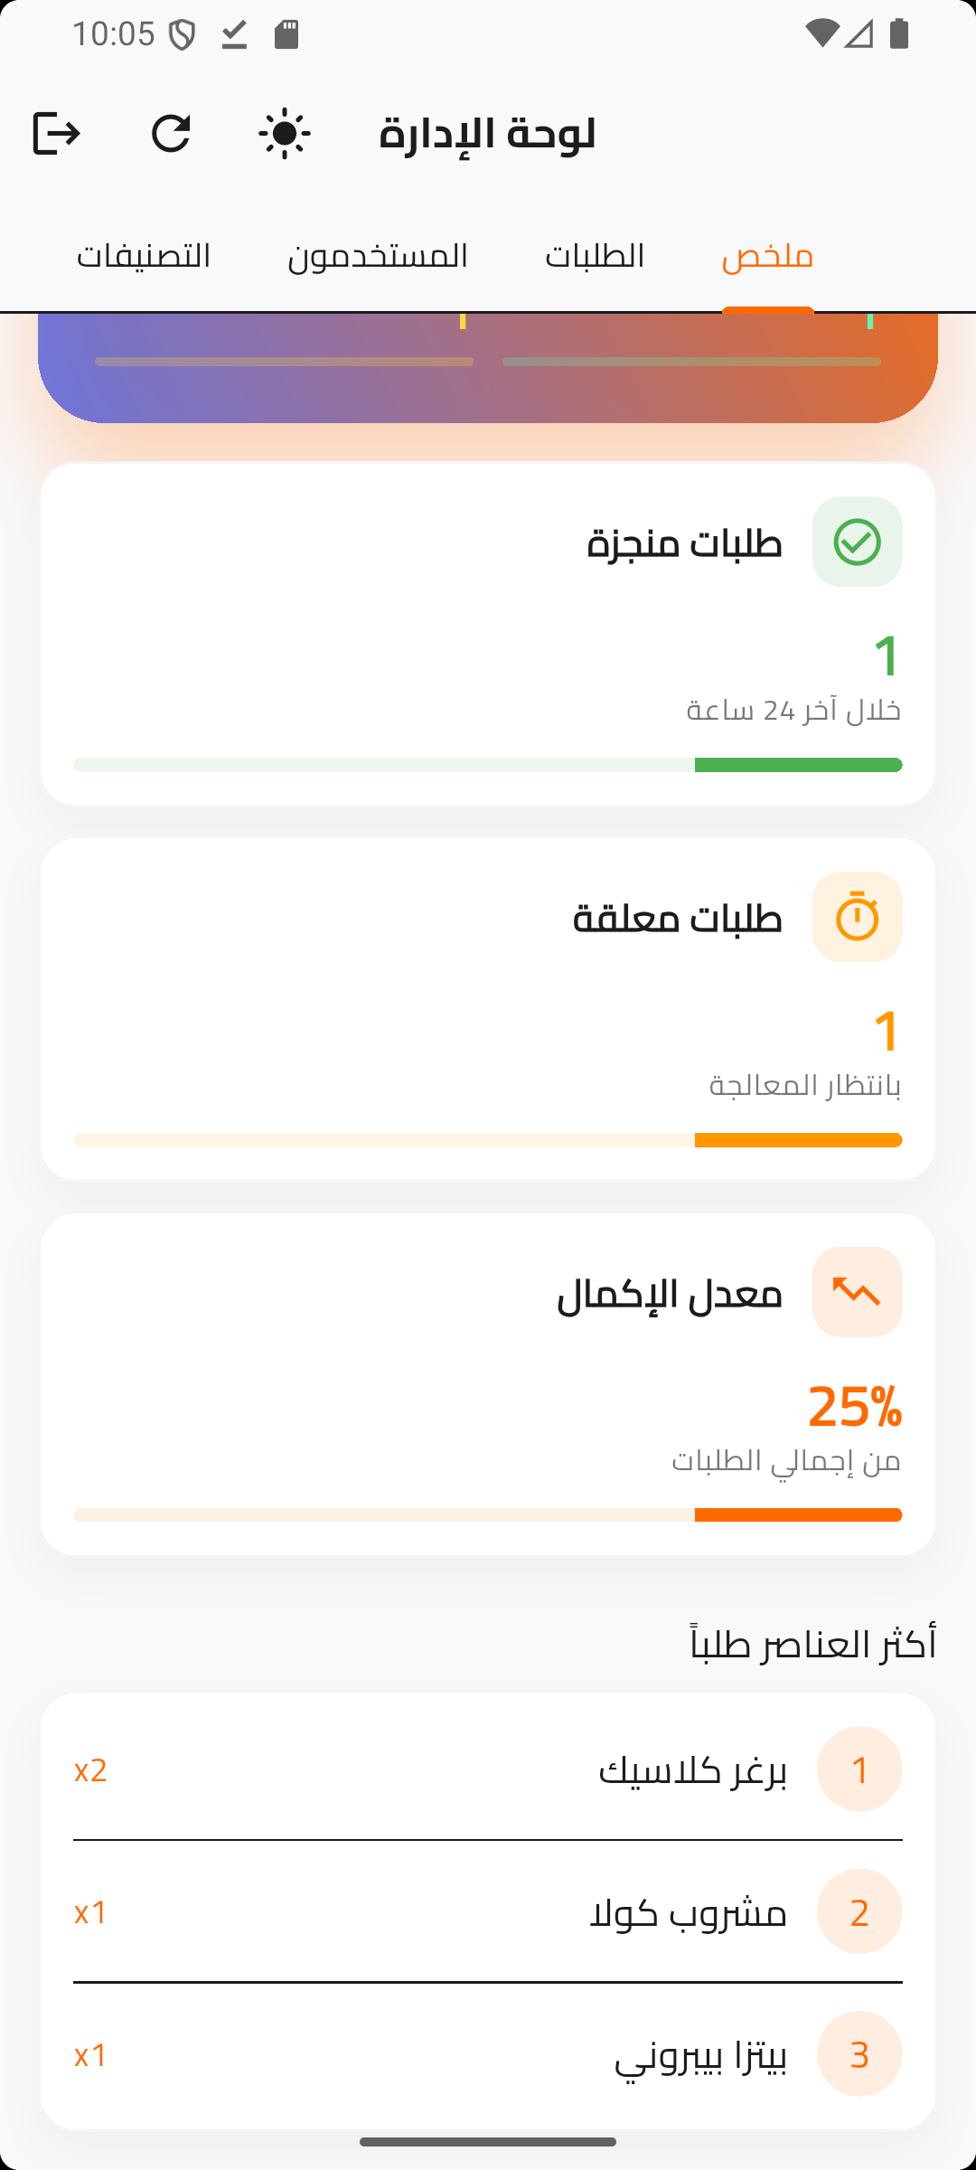Go to the المستخدمون tab

[x=378, y=257]
